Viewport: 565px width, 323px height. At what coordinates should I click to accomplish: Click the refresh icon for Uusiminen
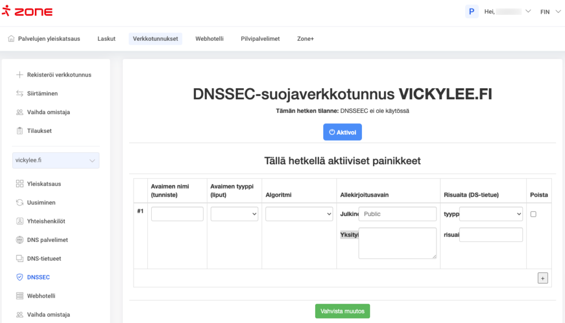(19, 202)
